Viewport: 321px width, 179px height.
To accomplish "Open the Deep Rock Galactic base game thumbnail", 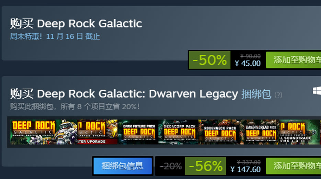I will coord(44,132).
